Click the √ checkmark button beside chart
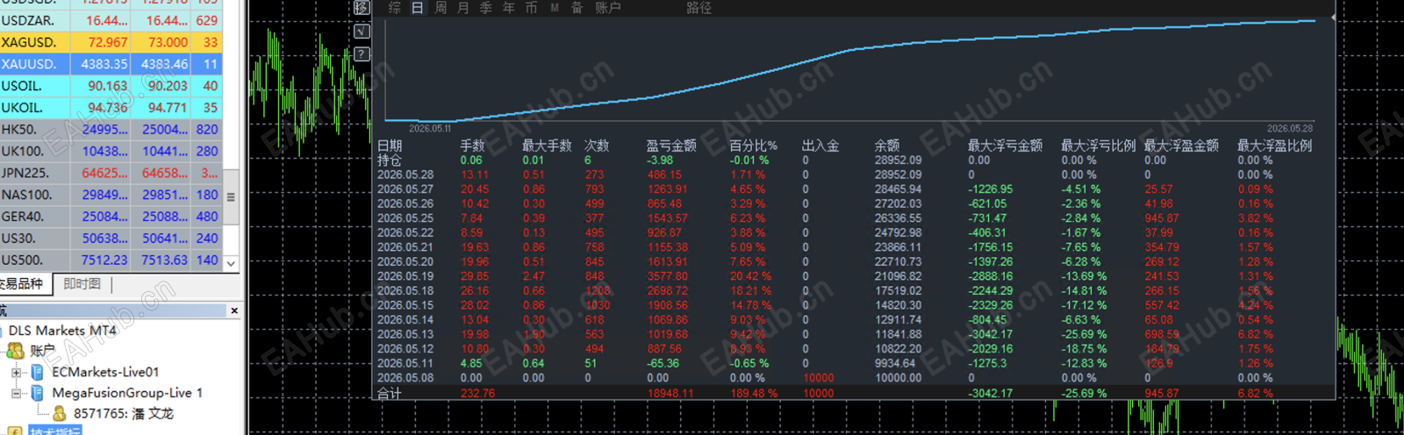 pos(362,32)
